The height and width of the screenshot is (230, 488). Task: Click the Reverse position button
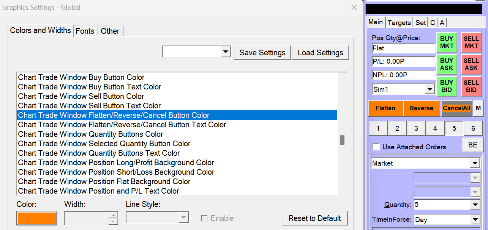pyautogui.click(x=421, y=108)
